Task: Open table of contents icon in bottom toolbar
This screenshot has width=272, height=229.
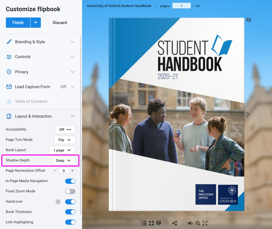Action: tap(144, 223)
